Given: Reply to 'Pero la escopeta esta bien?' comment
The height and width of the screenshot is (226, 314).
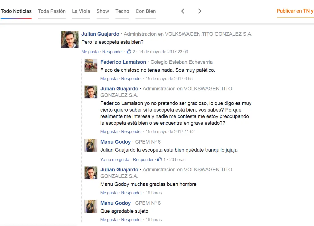Looking at the screenshot, I should coord(113,52).
